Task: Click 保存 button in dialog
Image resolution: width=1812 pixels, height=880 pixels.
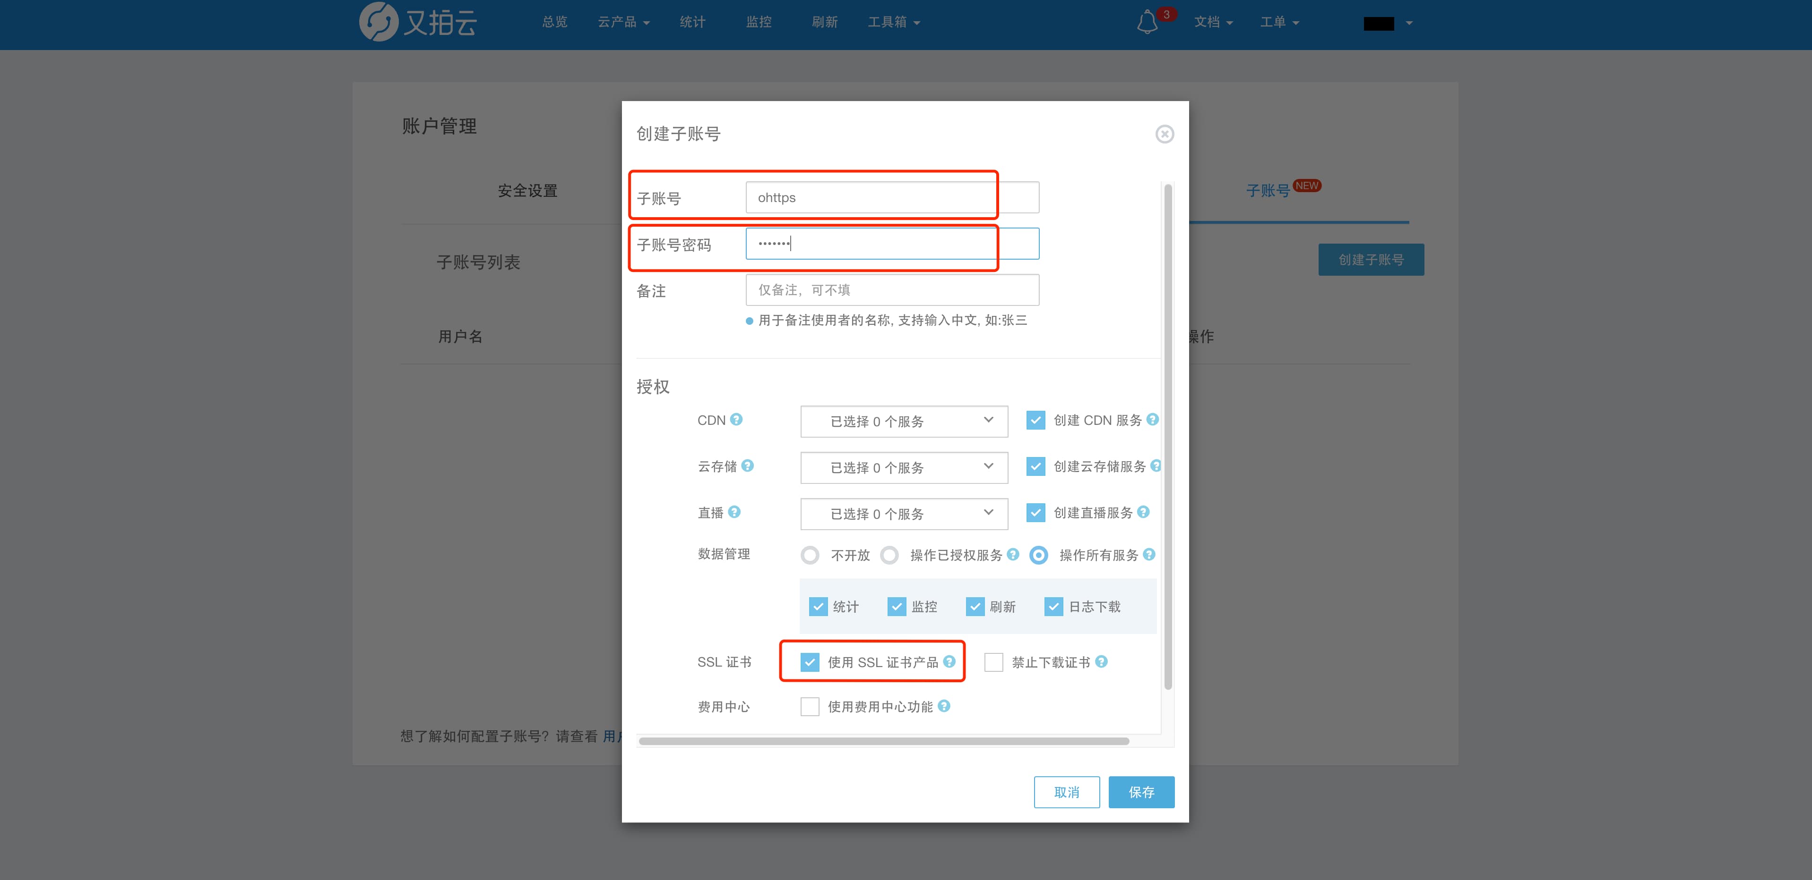Action: click(1141, 792)
